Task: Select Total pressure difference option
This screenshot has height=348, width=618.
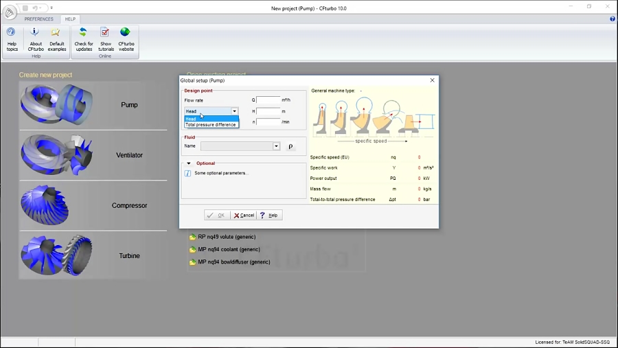Action: click(x=211, y=124)
